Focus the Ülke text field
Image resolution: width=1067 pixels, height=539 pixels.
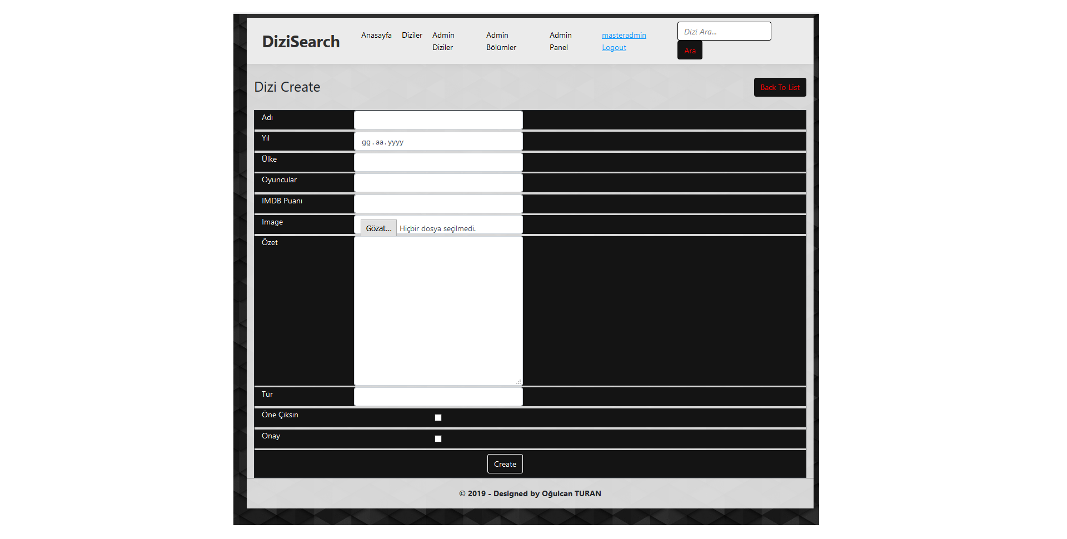[438, 162]
